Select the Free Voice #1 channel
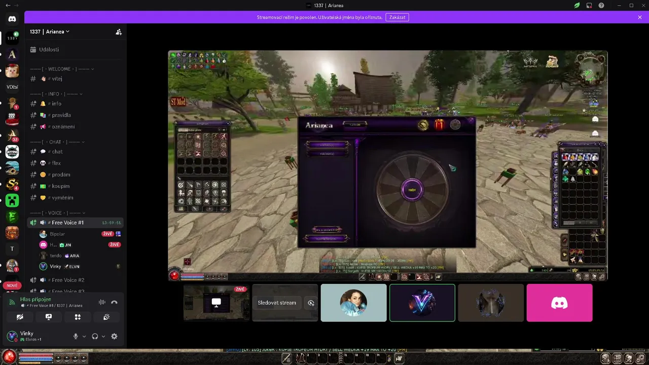649x365 pixels. 76,223
